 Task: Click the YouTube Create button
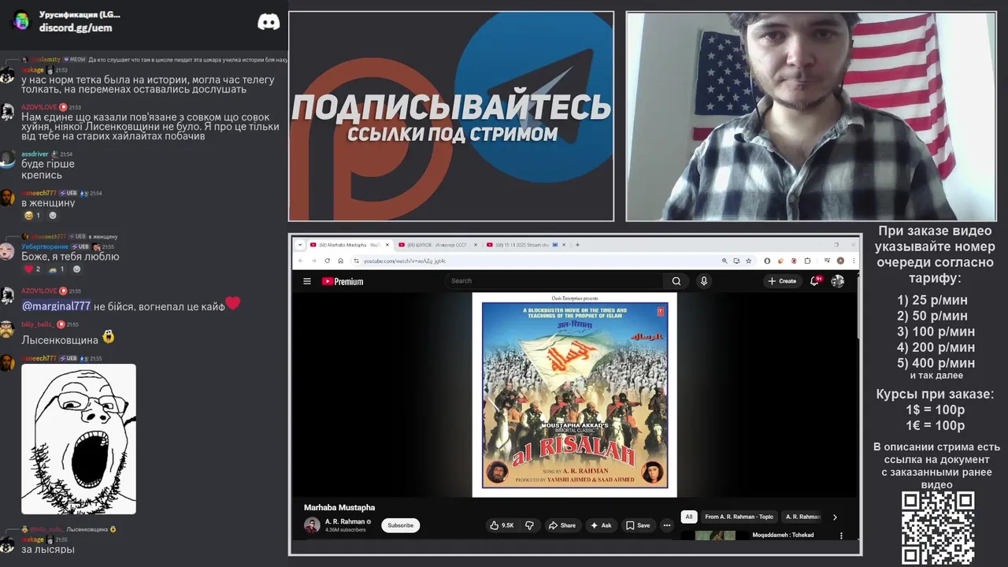783,281
